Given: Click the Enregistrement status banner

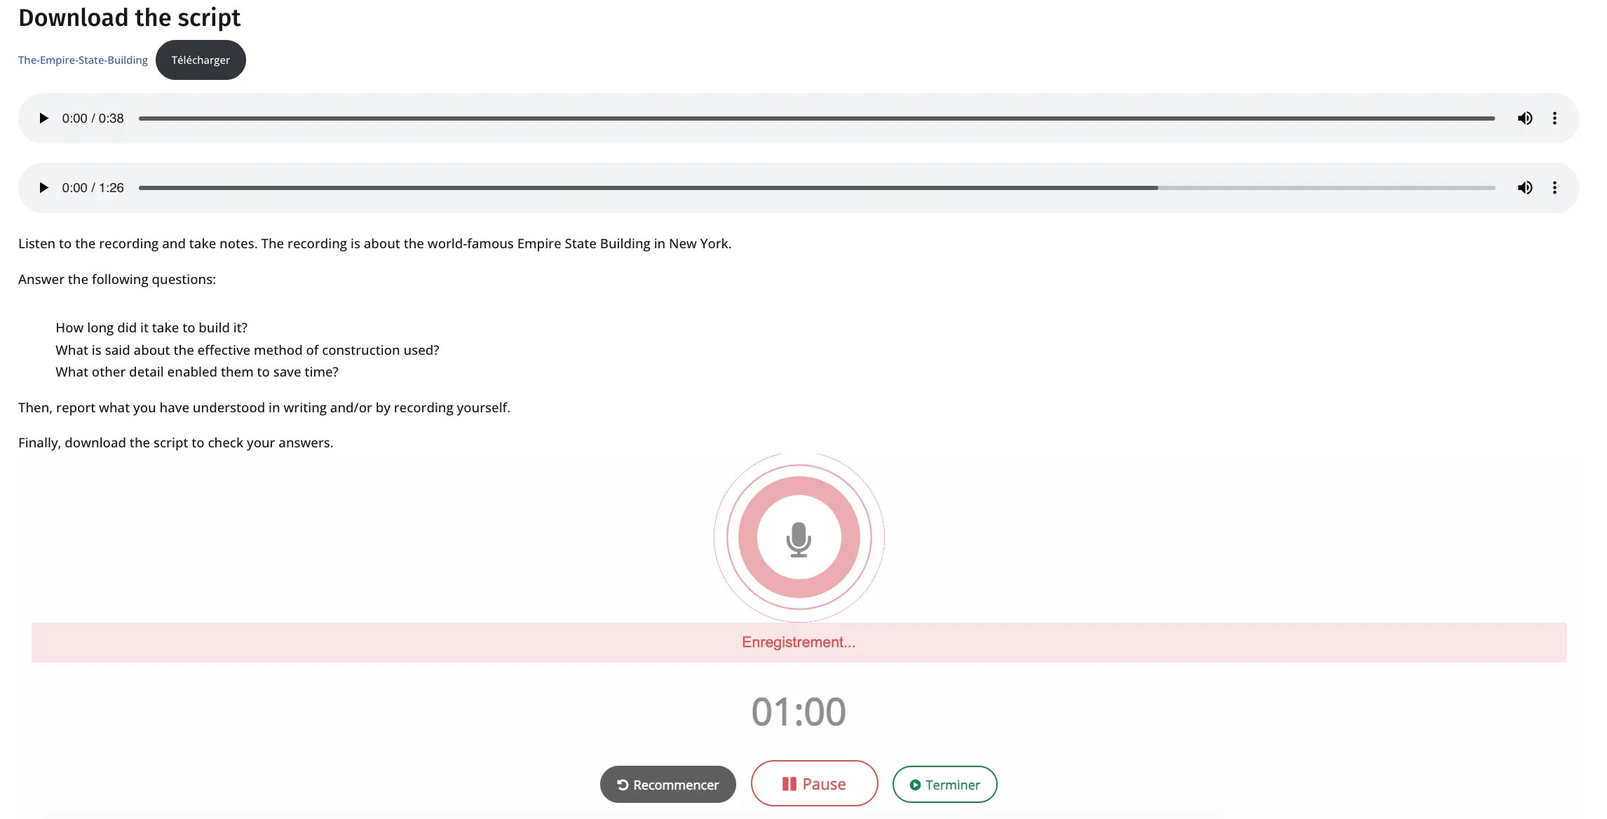Looking at the screenshot, I should click(799, 642).
